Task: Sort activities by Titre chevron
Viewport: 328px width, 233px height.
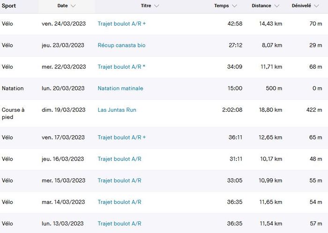Action: [x=156, y=6]
